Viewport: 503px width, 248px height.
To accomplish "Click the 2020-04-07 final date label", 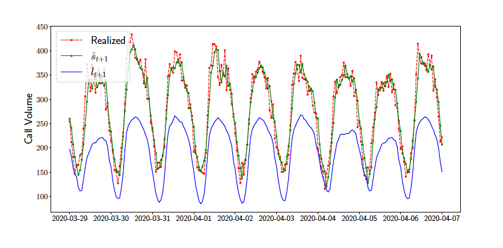I will [442, 217].
